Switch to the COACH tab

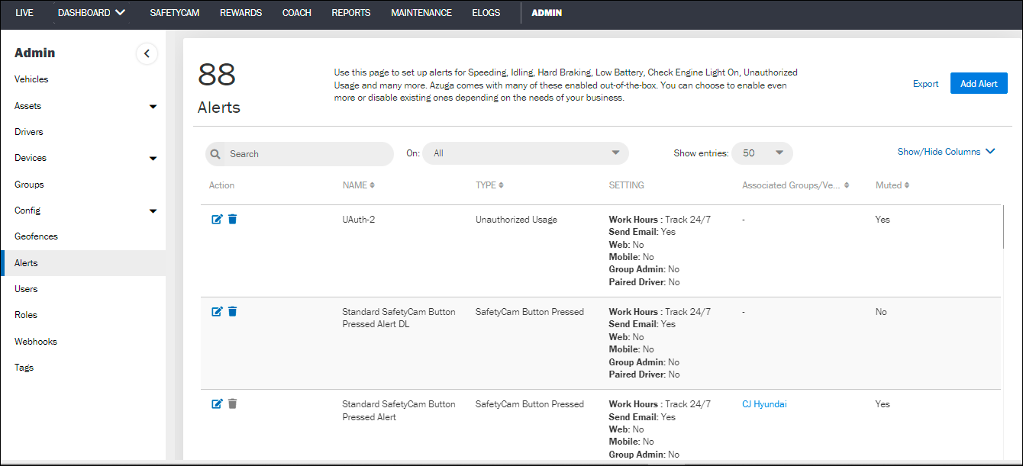point(296,13)
